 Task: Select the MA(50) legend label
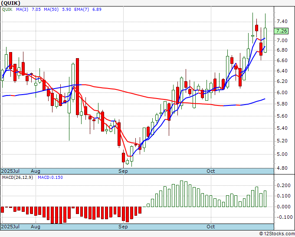[x=51, y=10]
